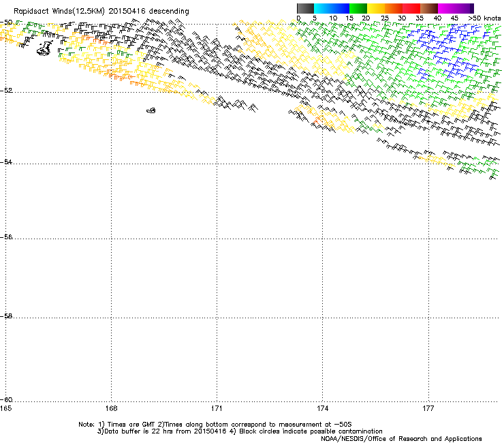Click the 177 longitude label
The width and height of the screenshot is (504, 443).
(x=428, y=408)
